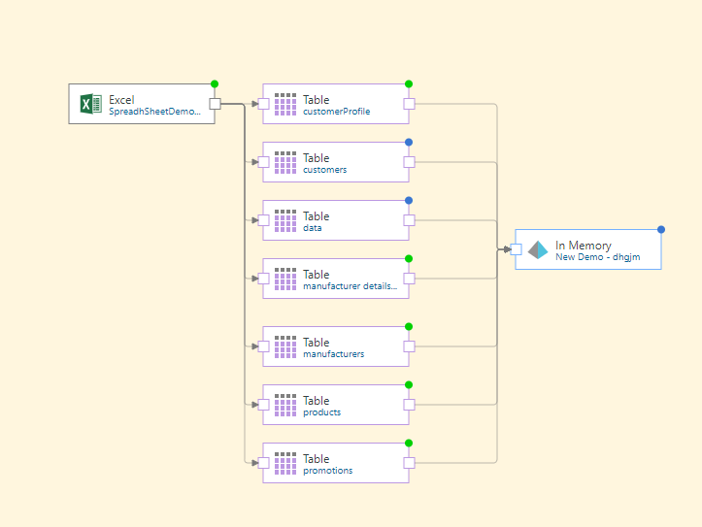Screen dimensions: 702x527
Task: Click the promotions table output port
Action: pyautogui.click(x=409, y=463)
